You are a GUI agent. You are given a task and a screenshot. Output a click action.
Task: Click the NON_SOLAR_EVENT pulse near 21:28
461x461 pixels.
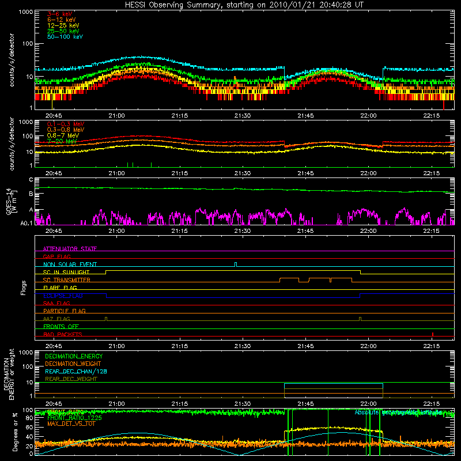tap(236, 264)
